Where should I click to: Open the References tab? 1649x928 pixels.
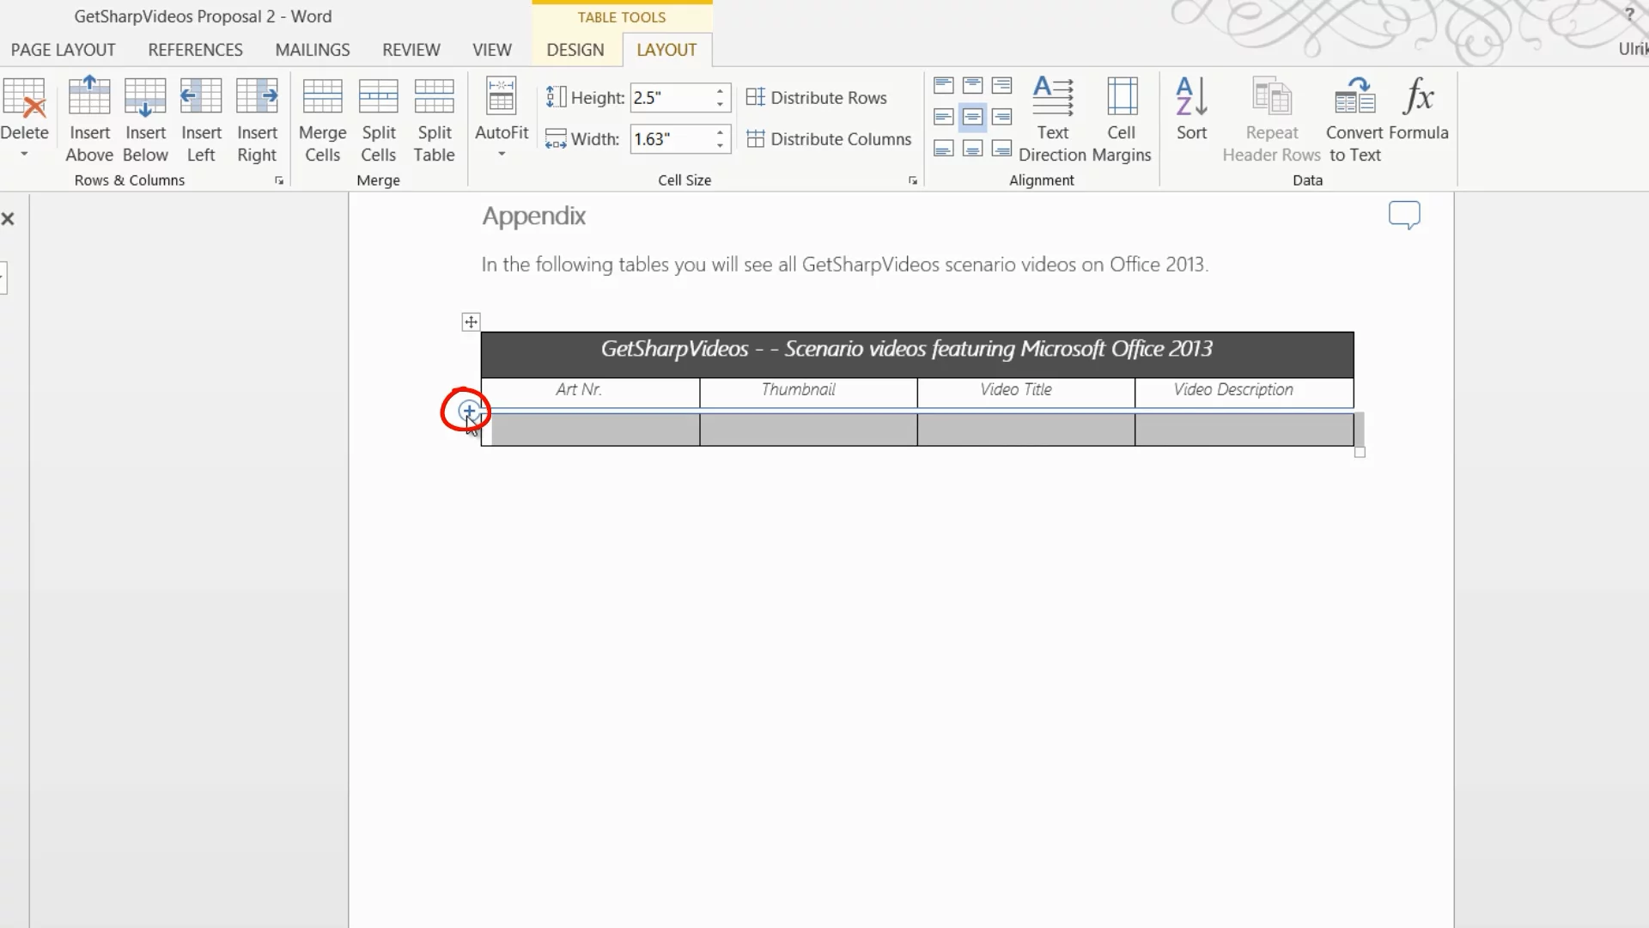point(195,50)
